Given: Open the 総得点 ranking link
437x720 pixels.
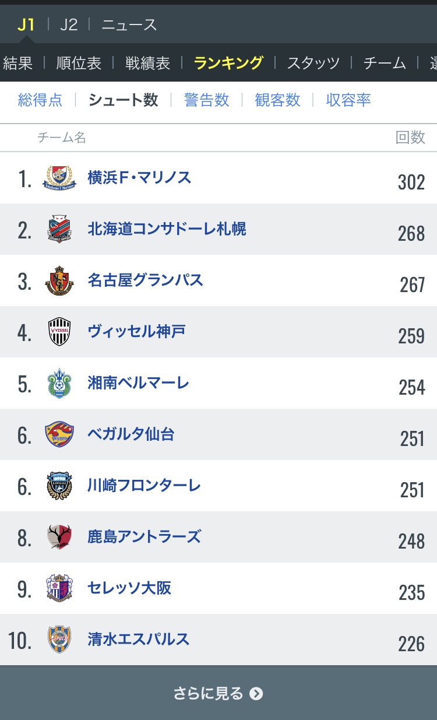Looking at the screenshot, I should tap(40, 100).
